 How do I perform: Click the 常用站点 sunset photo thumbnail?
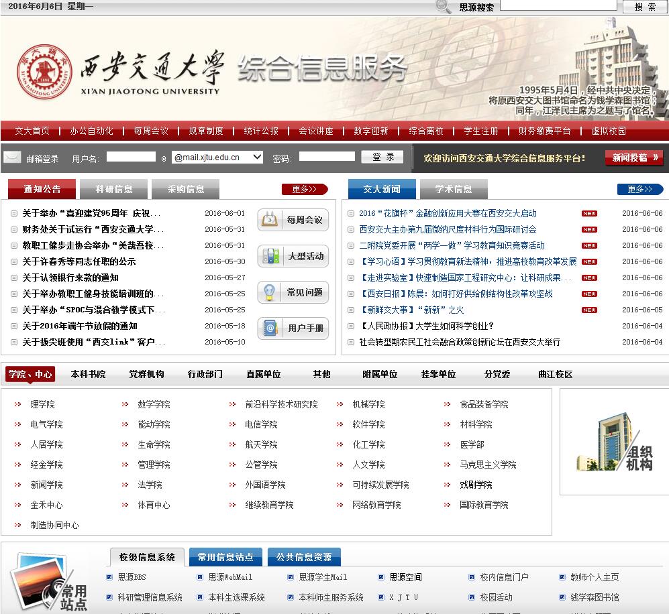pos(48,581)
